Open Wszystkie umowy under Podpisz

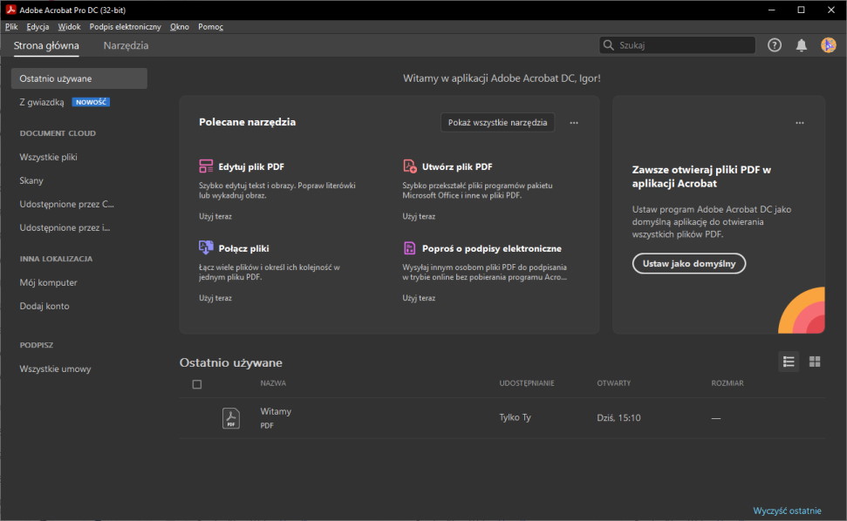(x=55, y=369)
